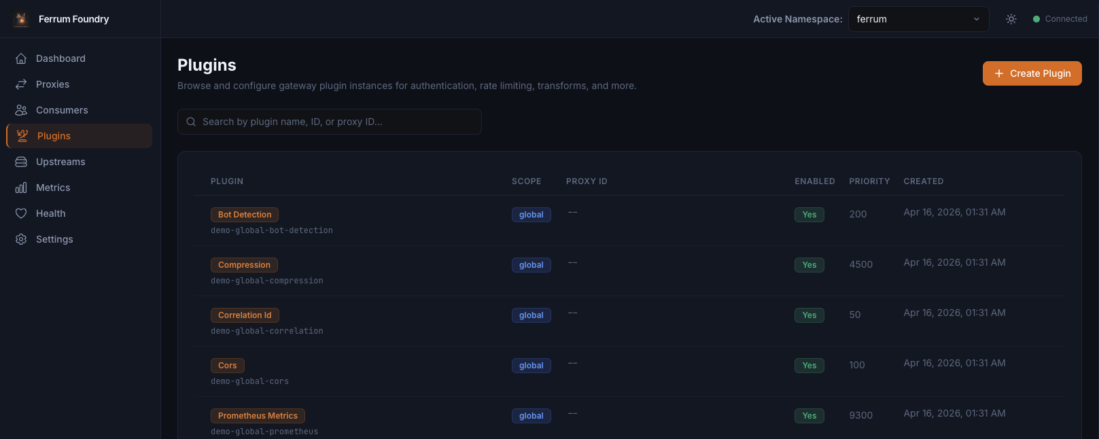The image size is (1099, 439).
Task: Open the Metrics page
Action: click(79, 188)
